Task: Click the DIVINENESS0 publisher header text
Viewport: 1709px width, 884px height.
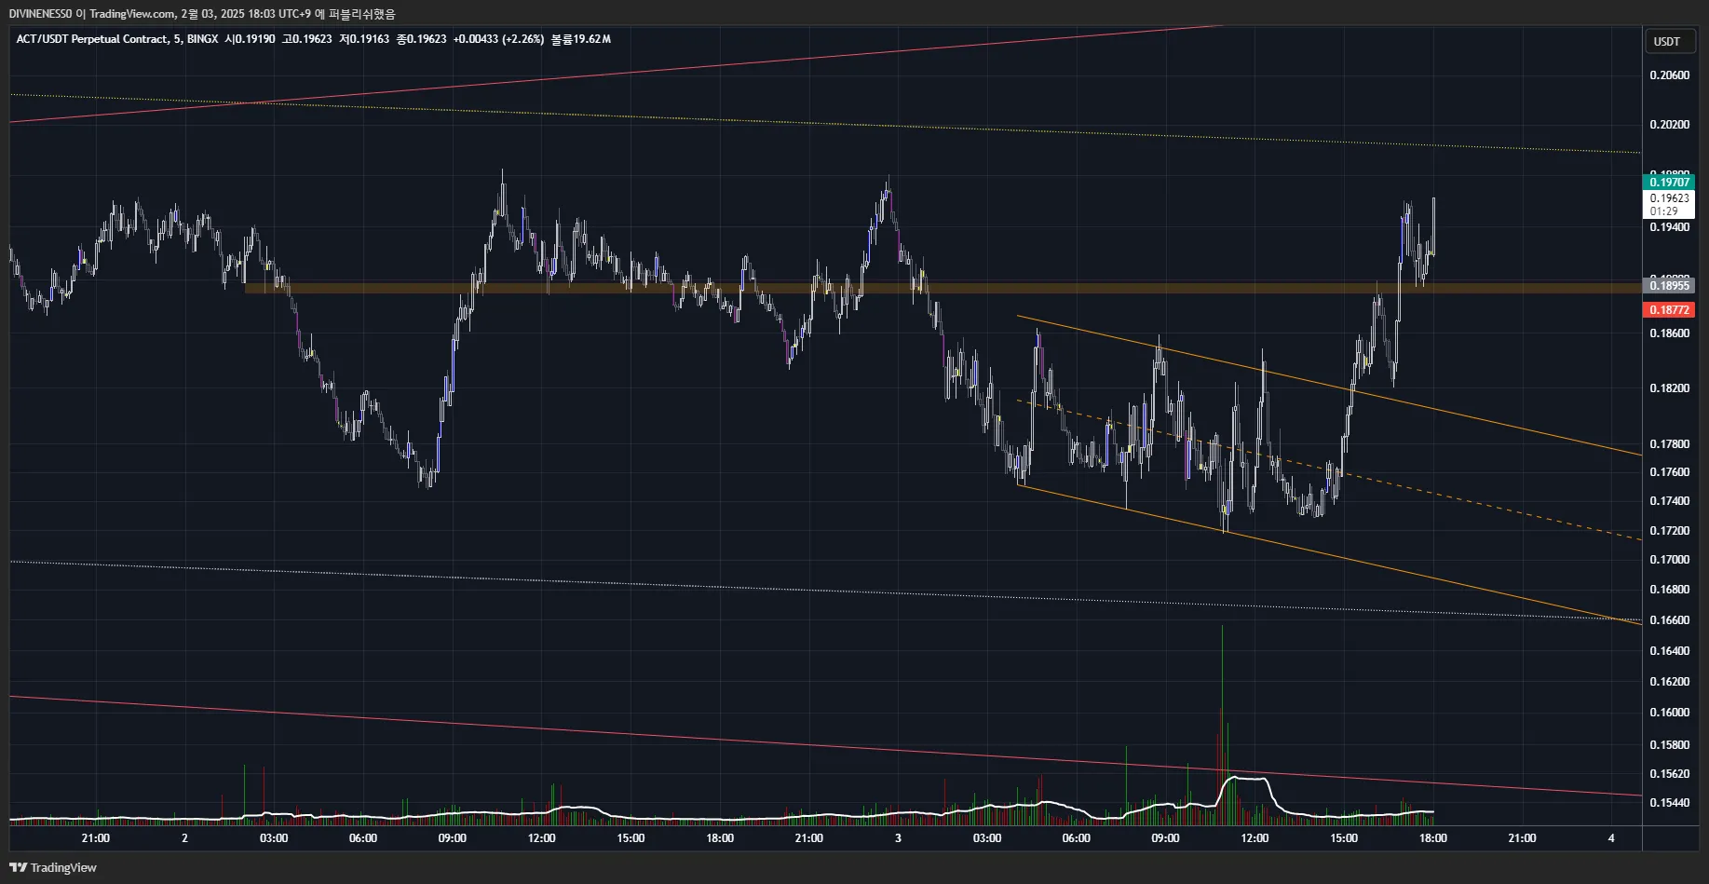Action: pyautogui.click(x=202, y=14)
